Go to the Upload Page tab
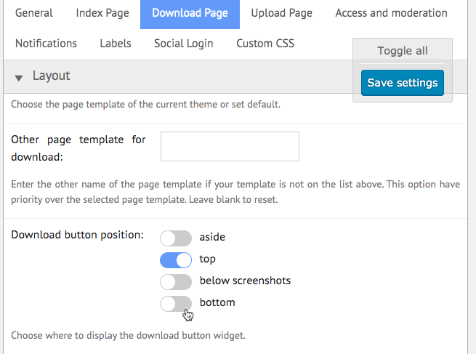This screenshot has width=476, height=354. pos(282,13)
